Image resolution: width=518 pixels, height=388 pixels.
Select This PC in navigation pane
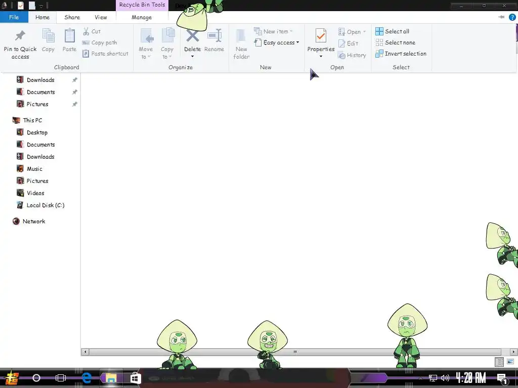(x=32, y=120)
